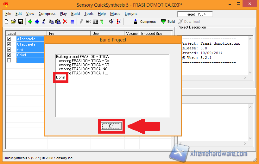Open the Lipsync menu
This screenshot has height=164, width=259.
tap(131, 14)
